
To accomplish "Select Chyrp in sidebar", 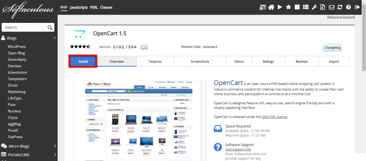I will [13, 117].
